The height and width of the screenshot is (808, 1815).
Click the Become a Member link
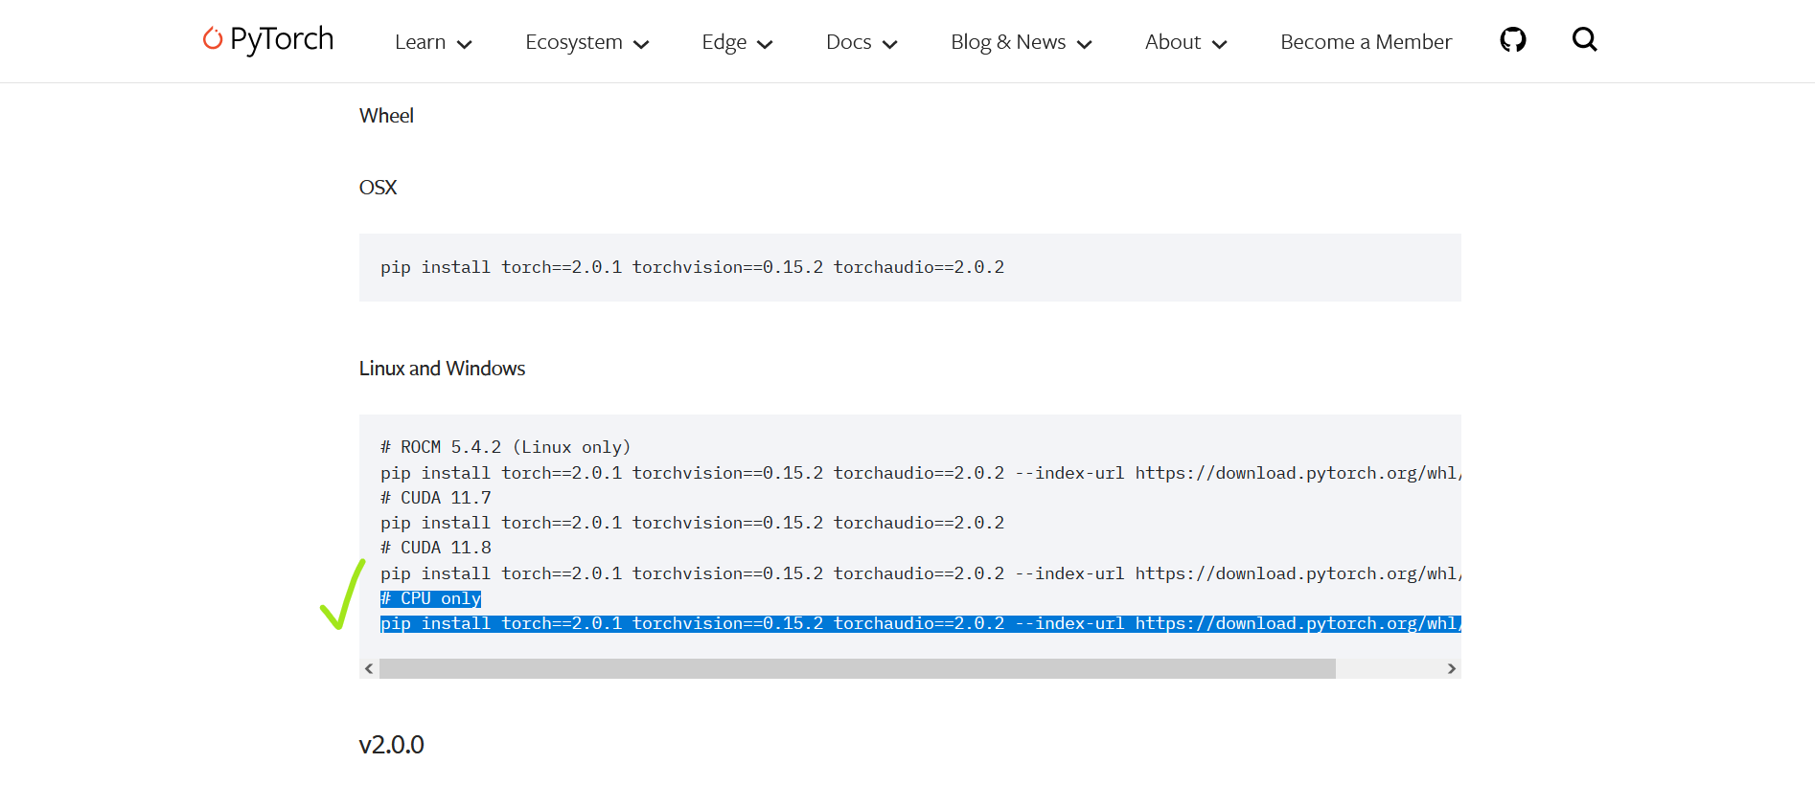point(1366,42)
